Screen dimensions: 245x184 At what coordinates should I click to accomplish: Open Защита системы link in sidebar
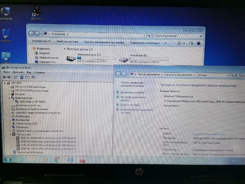click(130, 105)
